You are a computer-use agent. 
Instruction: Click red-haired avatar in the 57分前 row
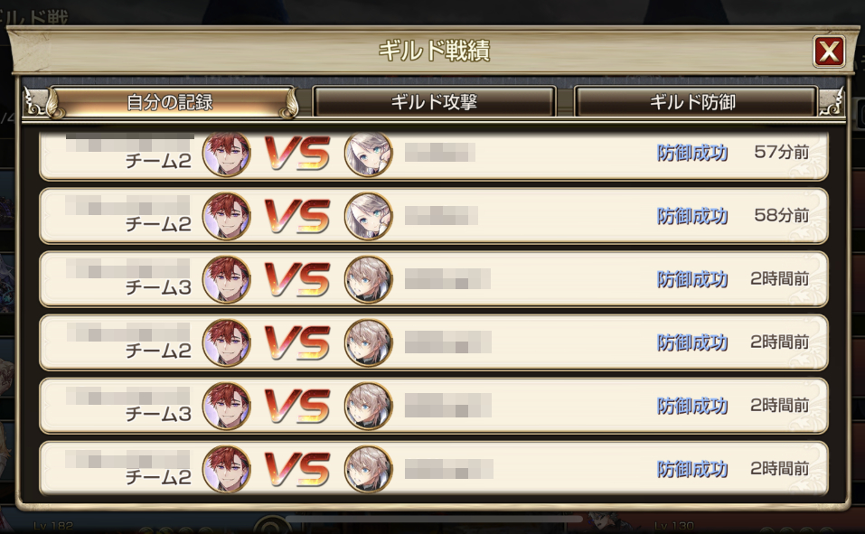(226, 154)
